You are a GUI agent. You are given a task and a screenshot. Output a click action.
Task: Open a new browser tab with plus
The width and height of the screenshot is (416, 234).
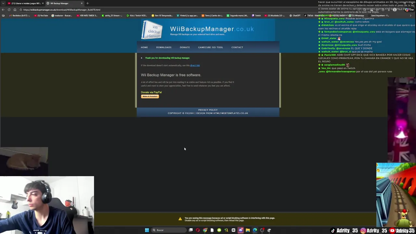coord(87,3)
